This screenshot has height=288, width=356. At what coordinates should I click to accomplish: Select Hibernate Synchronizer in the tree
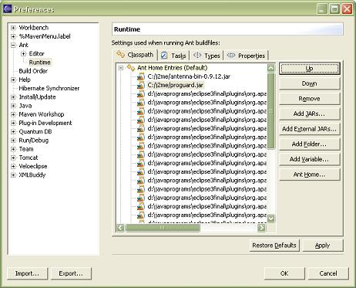coord(49,88)
